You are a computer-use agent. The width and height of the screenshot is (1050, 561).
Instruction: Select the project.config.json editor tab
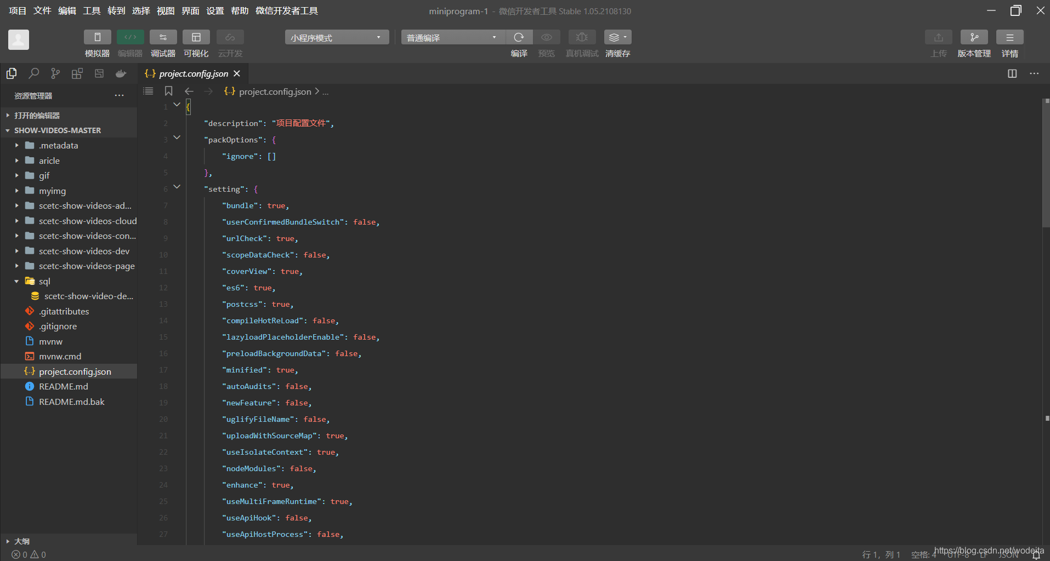(193, 73)
